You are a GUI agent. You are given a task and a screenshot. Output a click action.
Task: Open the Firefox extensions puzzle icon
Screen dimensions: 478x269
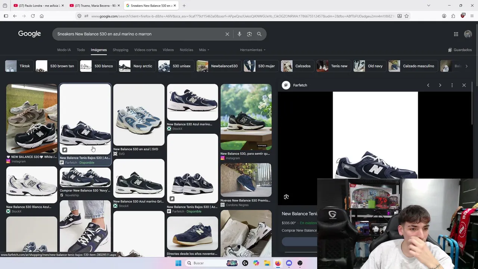tap(453, 16)
